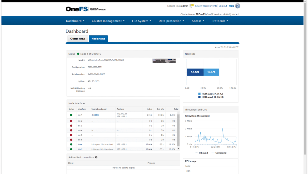Open Review recent events link
Screen dimensions: 308x174
click(x=206, y=6)
